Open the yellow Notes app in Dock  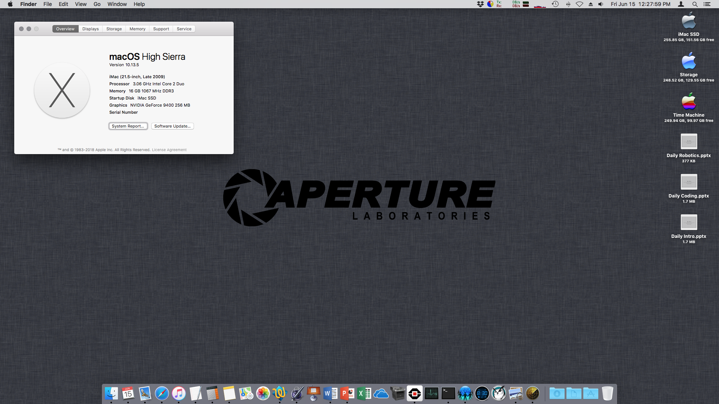click(229, 394)
